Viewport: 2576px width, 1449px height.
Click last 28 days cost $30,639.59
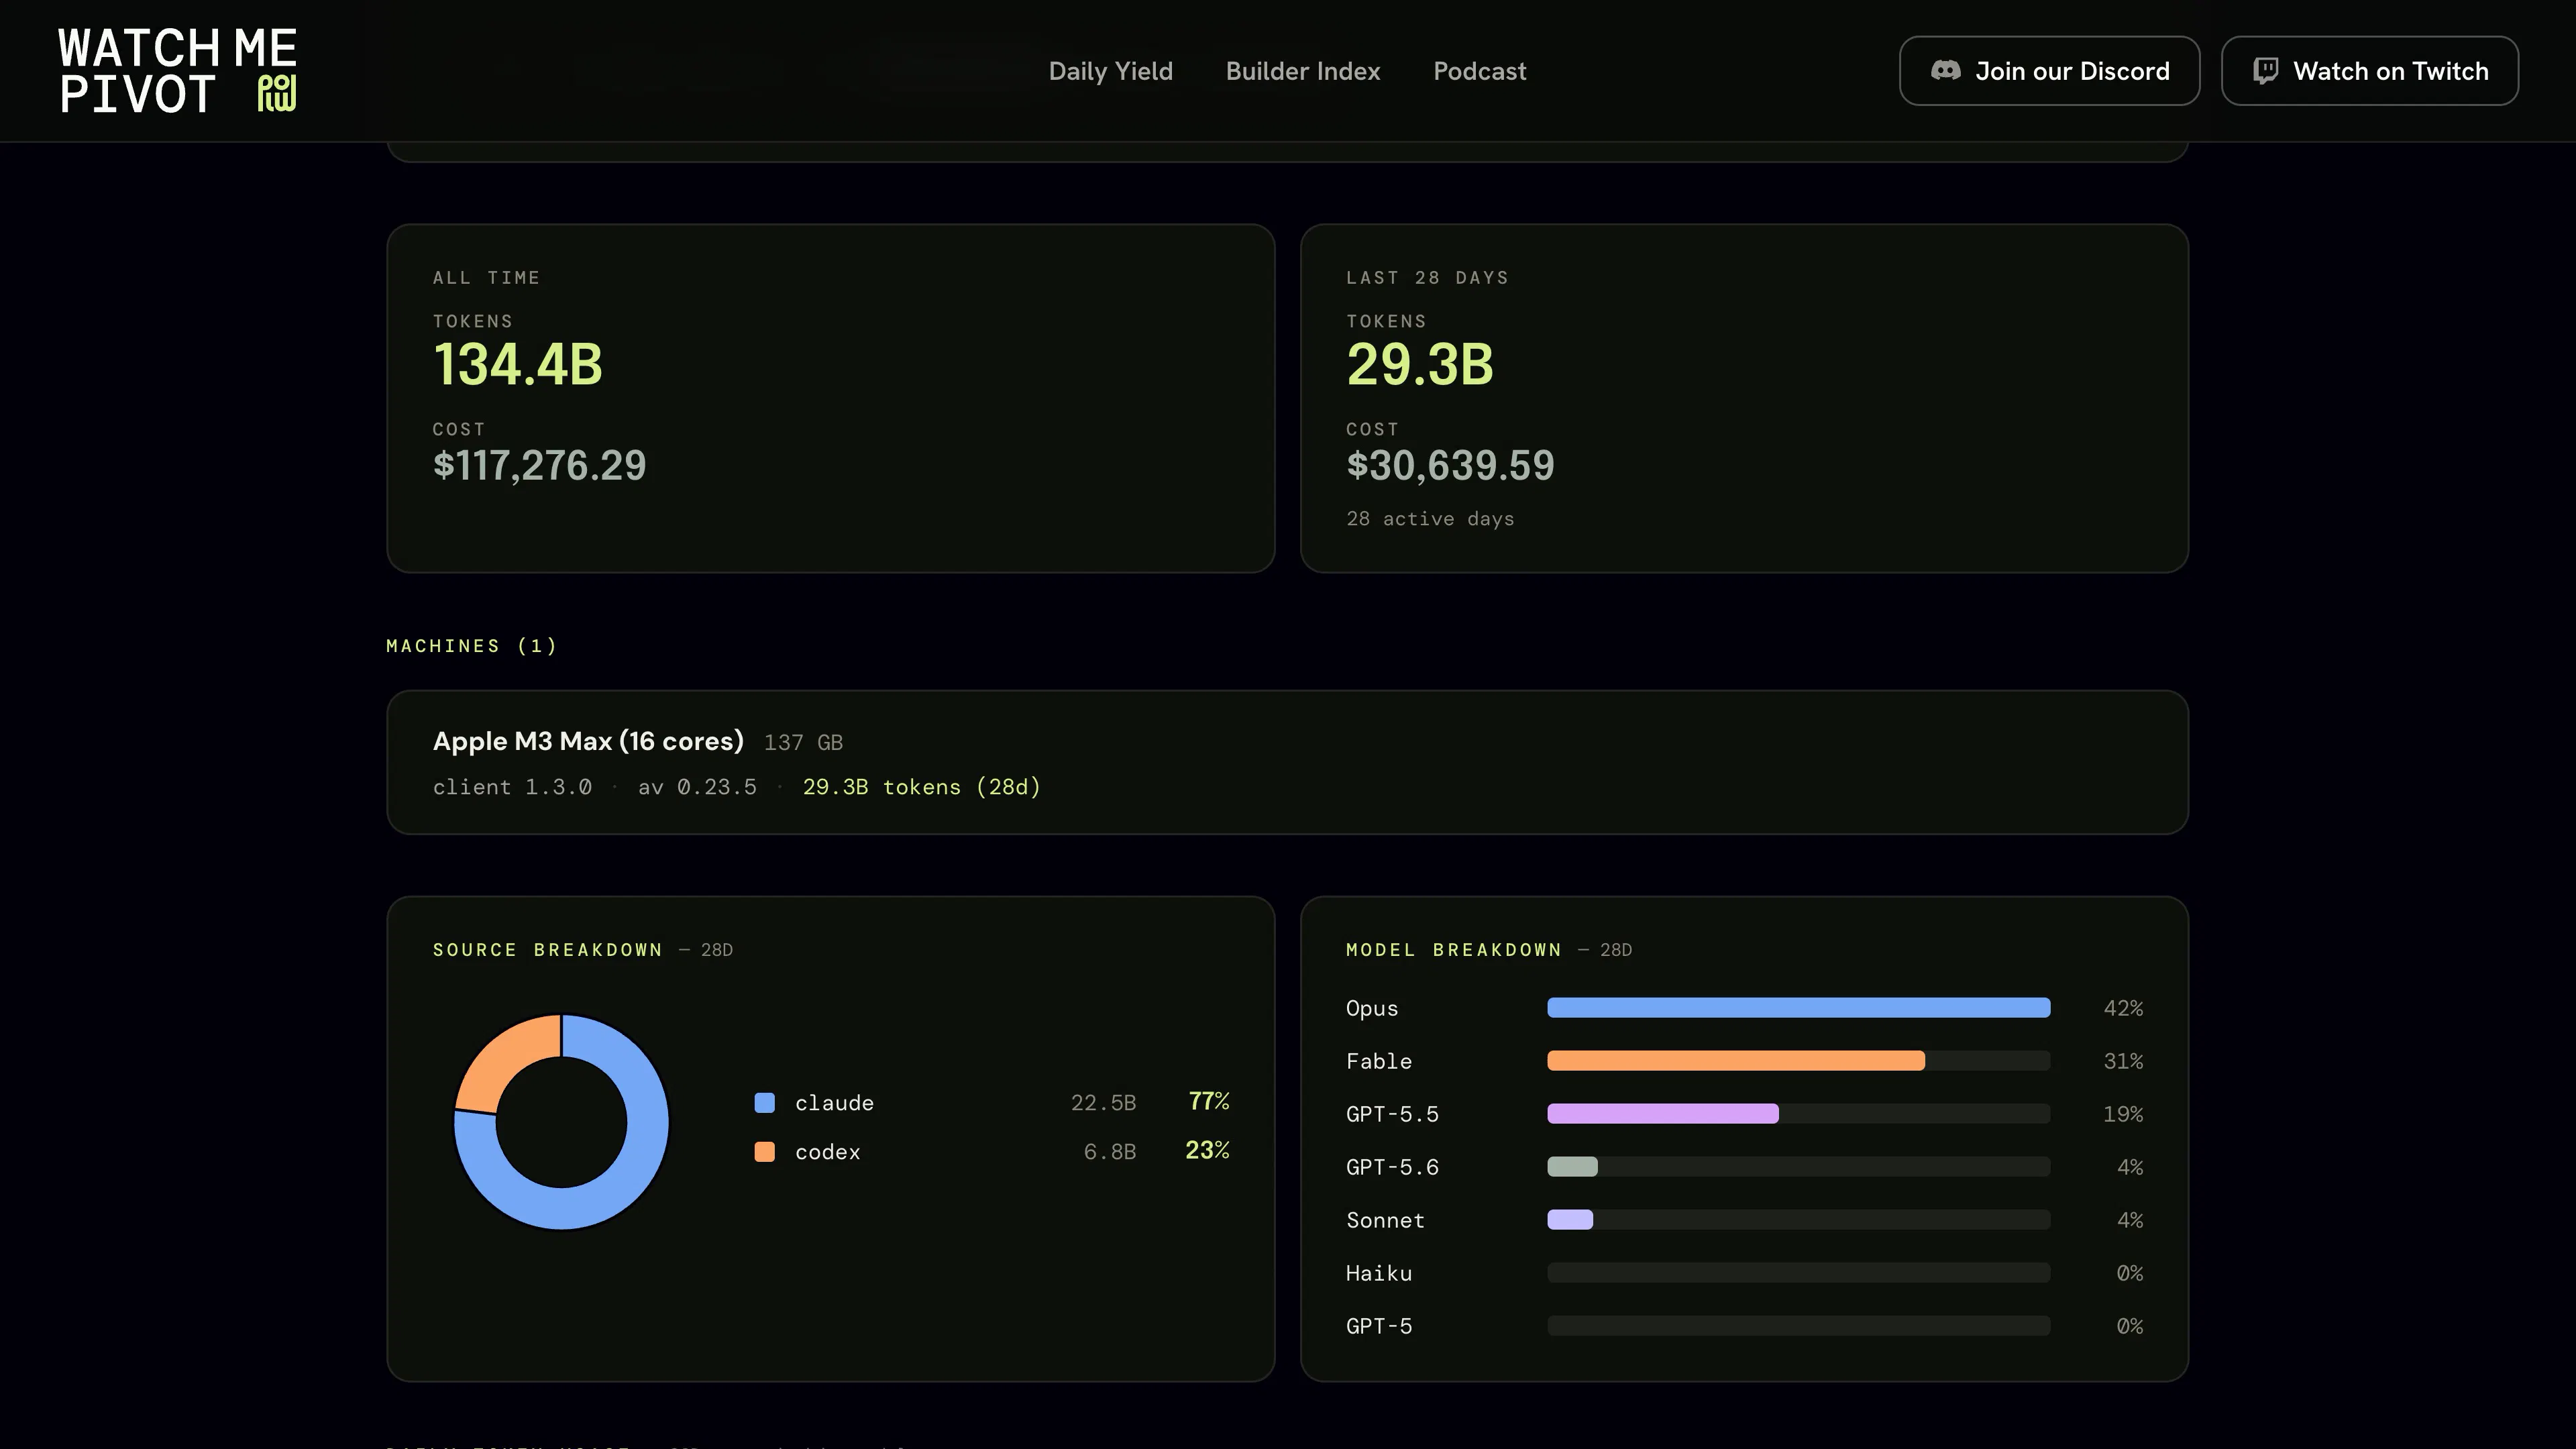[1450, 465]
